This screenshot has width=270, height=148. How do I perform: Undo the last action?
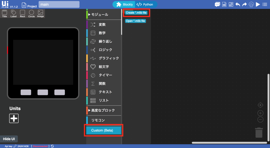click(x=238, y=4)
